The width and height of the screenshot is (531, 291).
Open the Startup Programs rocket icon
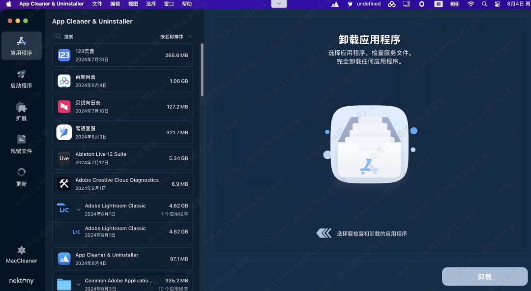click(21, 74)
